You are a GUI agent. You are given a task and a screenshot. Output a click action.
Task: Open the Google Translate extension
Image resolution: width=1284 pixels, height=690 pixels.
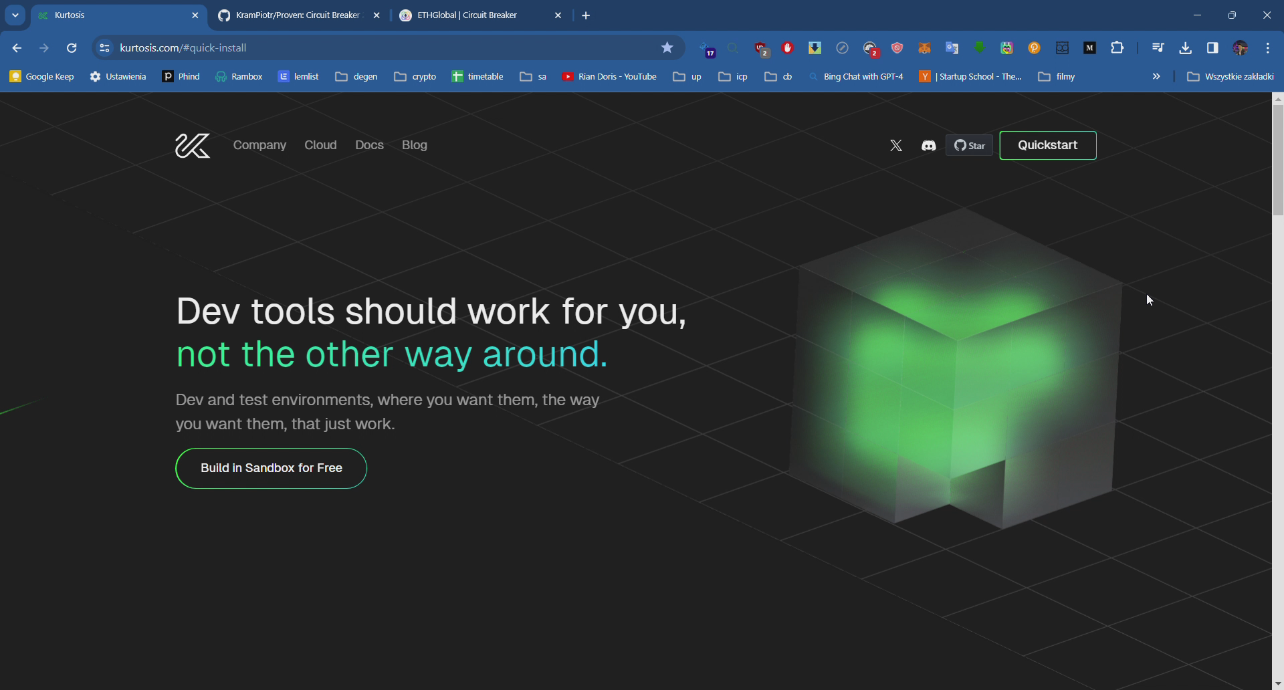pyautogui.click(x=952, y=48)
